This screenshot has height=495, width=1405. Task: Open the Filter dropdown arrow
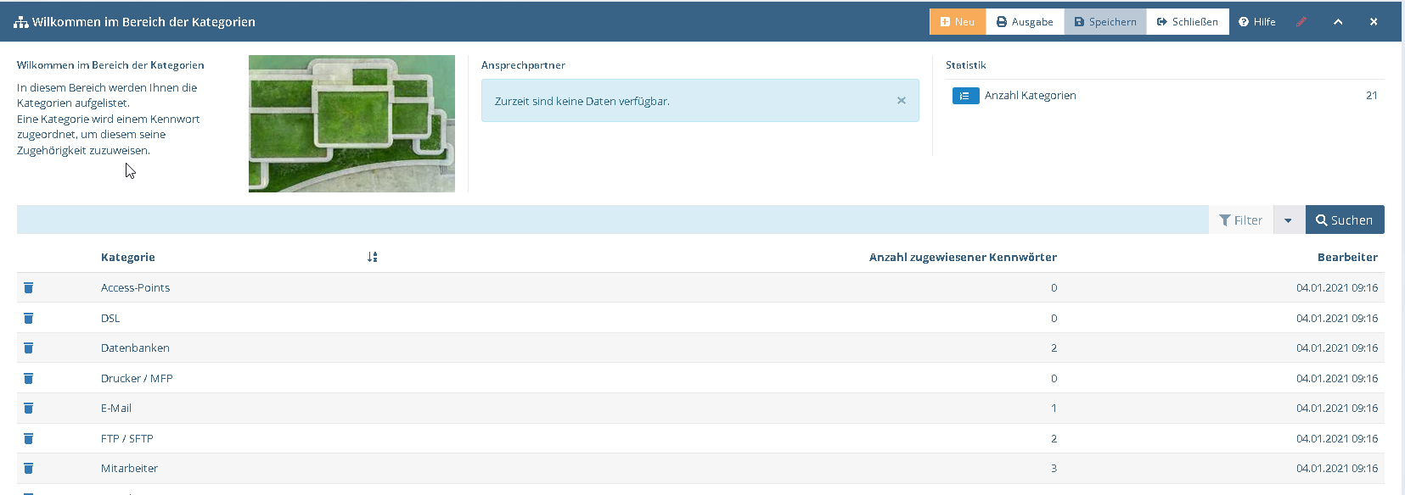pyautogui.click(x=1288, y=220)
